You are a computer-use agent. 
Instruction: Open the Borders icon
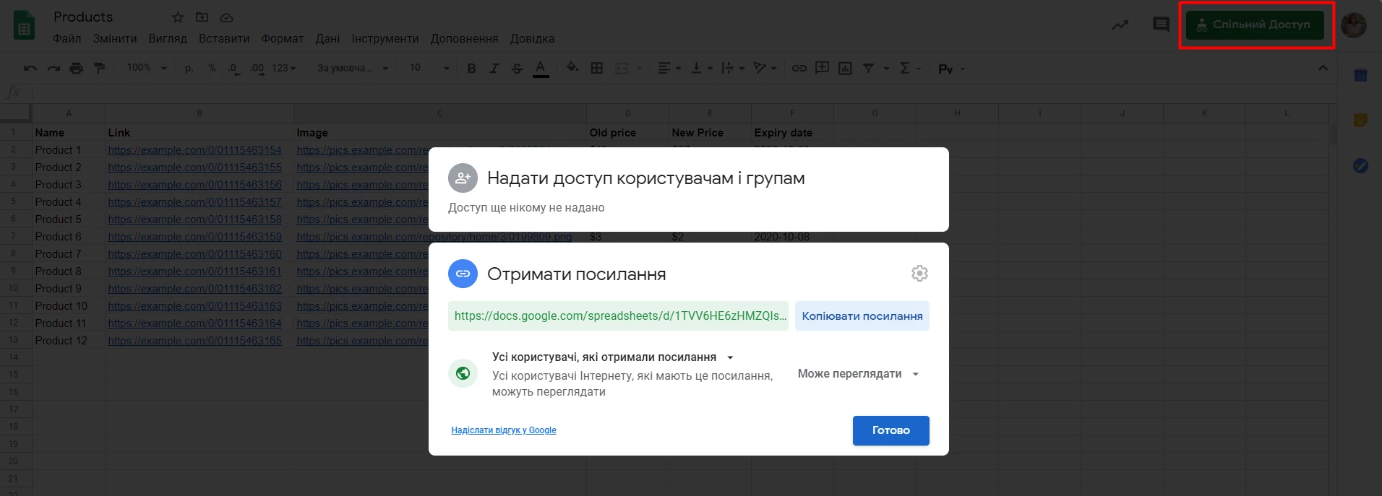tap(597, 68)
